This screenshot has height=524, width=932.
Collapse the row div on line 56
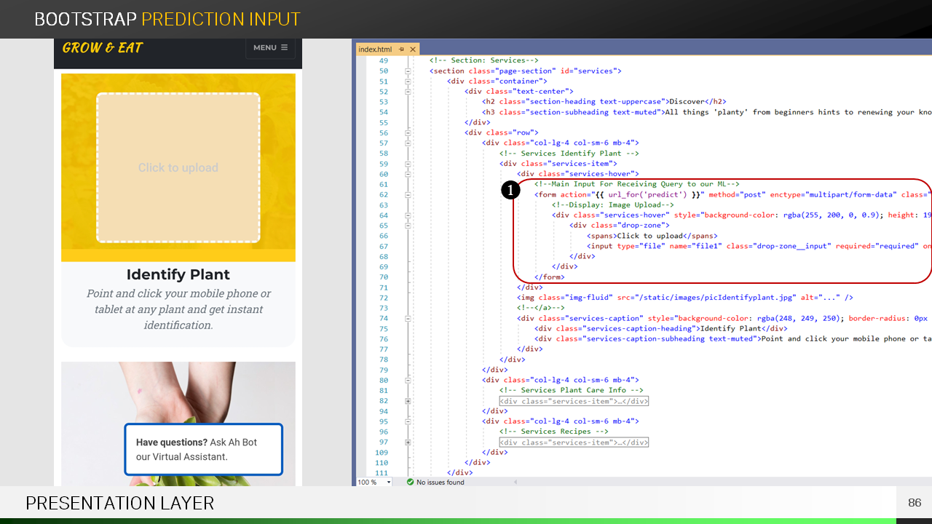[408, 133]
